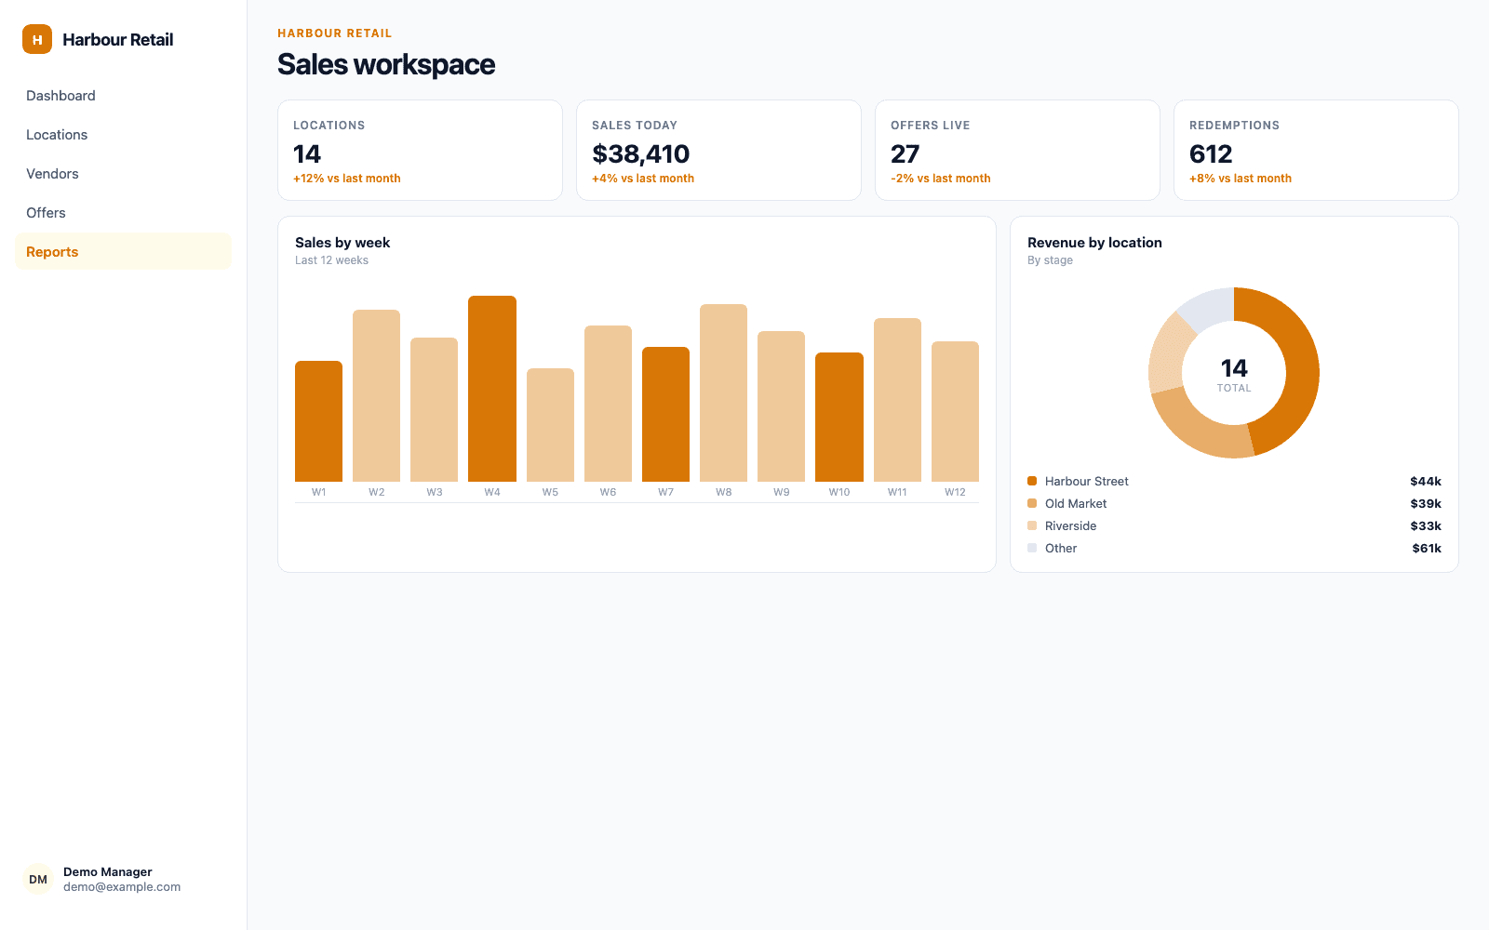Open the Locations stat card

click(x=420, y=150)
